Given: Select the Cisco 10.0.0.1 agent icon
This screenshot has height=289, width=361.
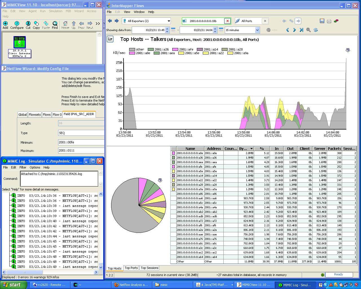Looking at the screenshot, I should pyautogui.click(x=20, y=42).
